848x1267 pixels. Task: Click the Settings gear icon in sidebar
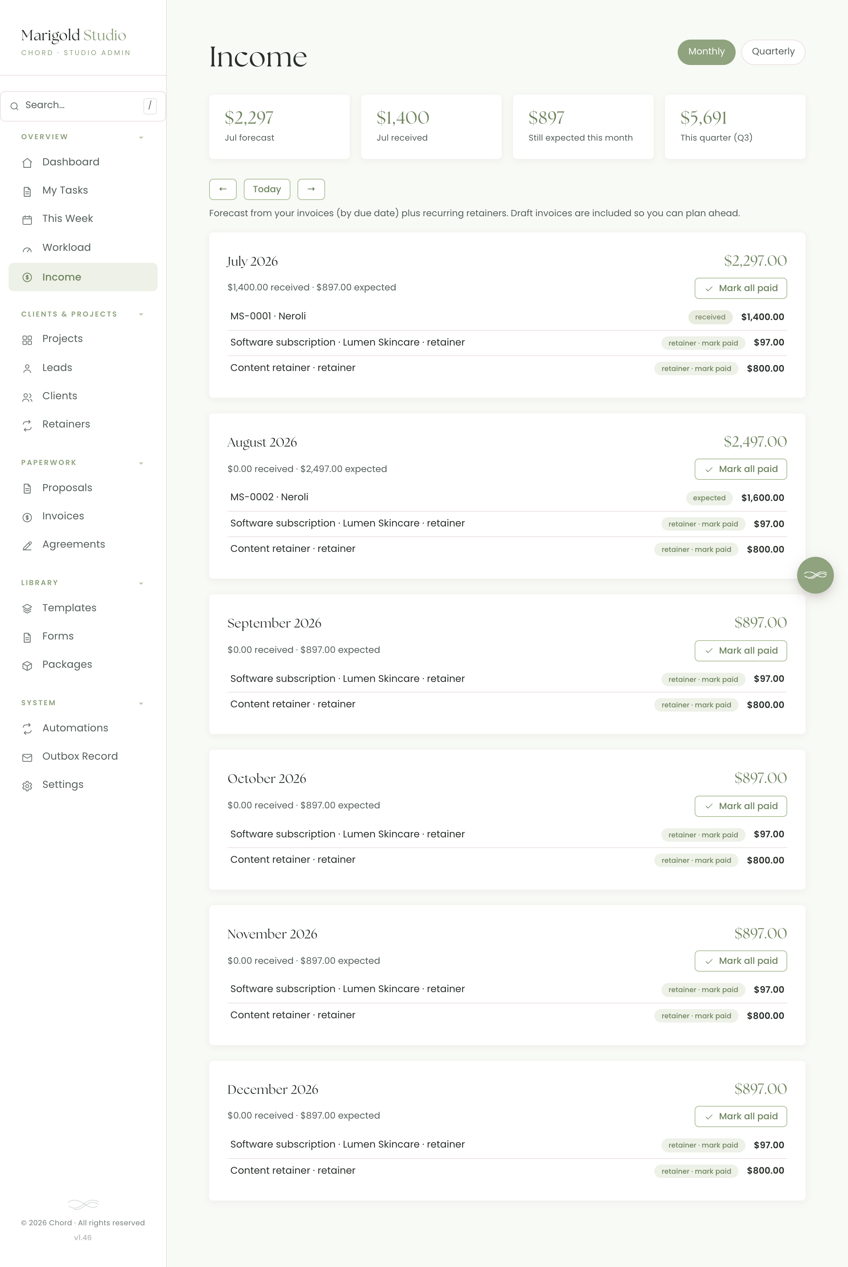(27, 786)
